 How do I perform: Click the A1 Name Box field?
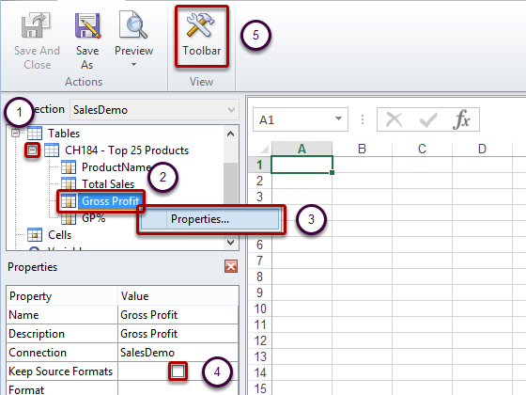301,119
